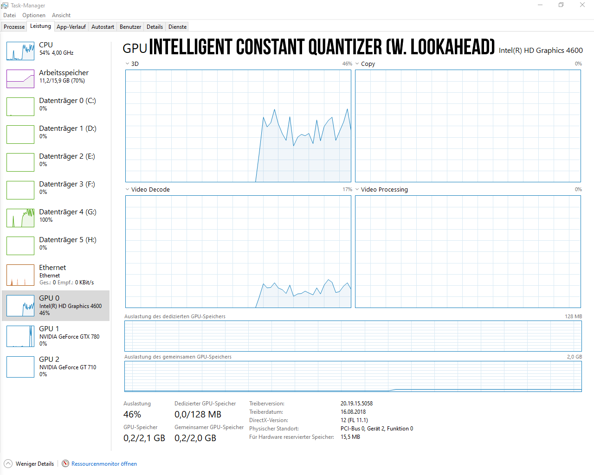Click the Task-Manager title bar icon
This screenshot has height=475, width=594.
click(x=5, y=6)
